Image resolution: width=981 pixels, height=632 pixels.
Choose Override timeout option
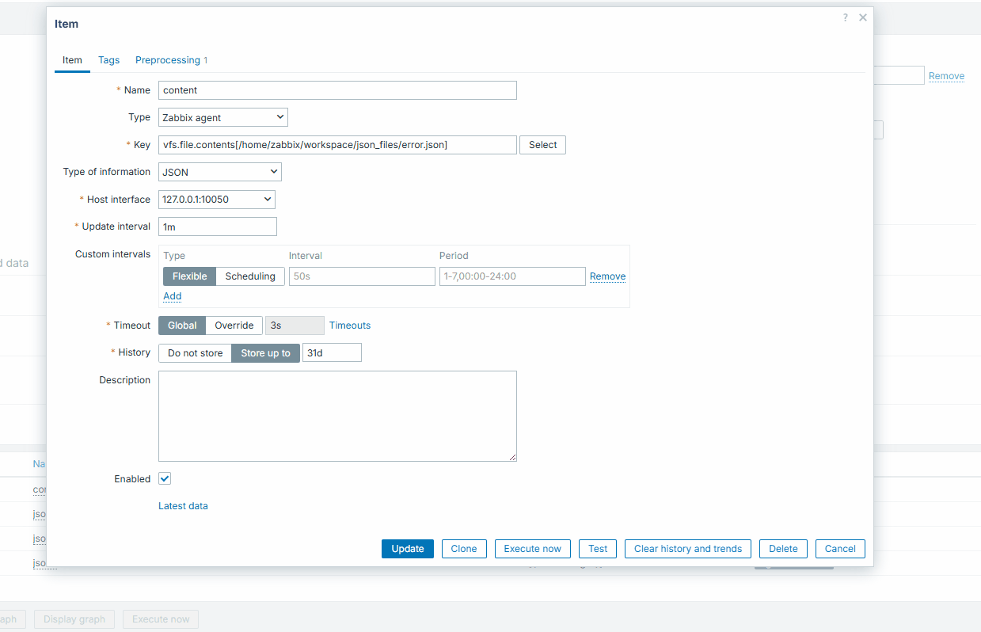point(234,326)
